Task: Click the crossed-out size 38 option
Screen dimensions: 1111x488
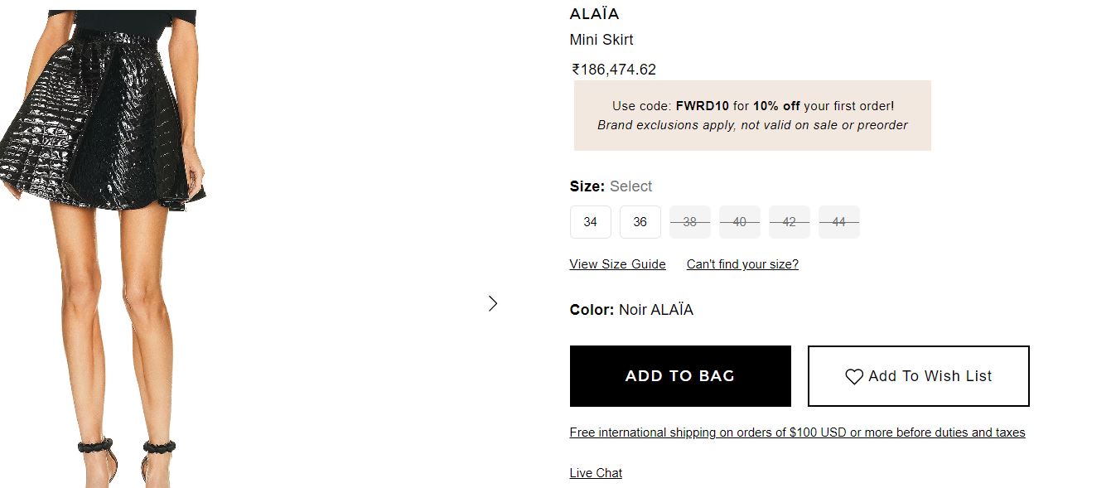Action: 689,221
